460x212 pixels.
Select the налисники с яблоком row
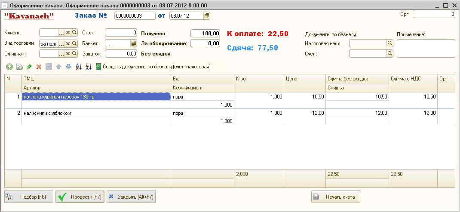(x=96, y=113)
